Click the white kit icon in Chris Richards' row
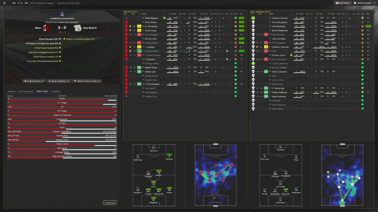 [x=253, y=26]
